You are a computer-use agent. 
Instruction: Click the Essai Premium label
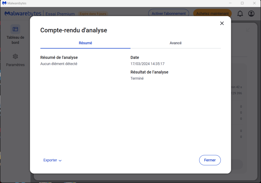point(60,14)
